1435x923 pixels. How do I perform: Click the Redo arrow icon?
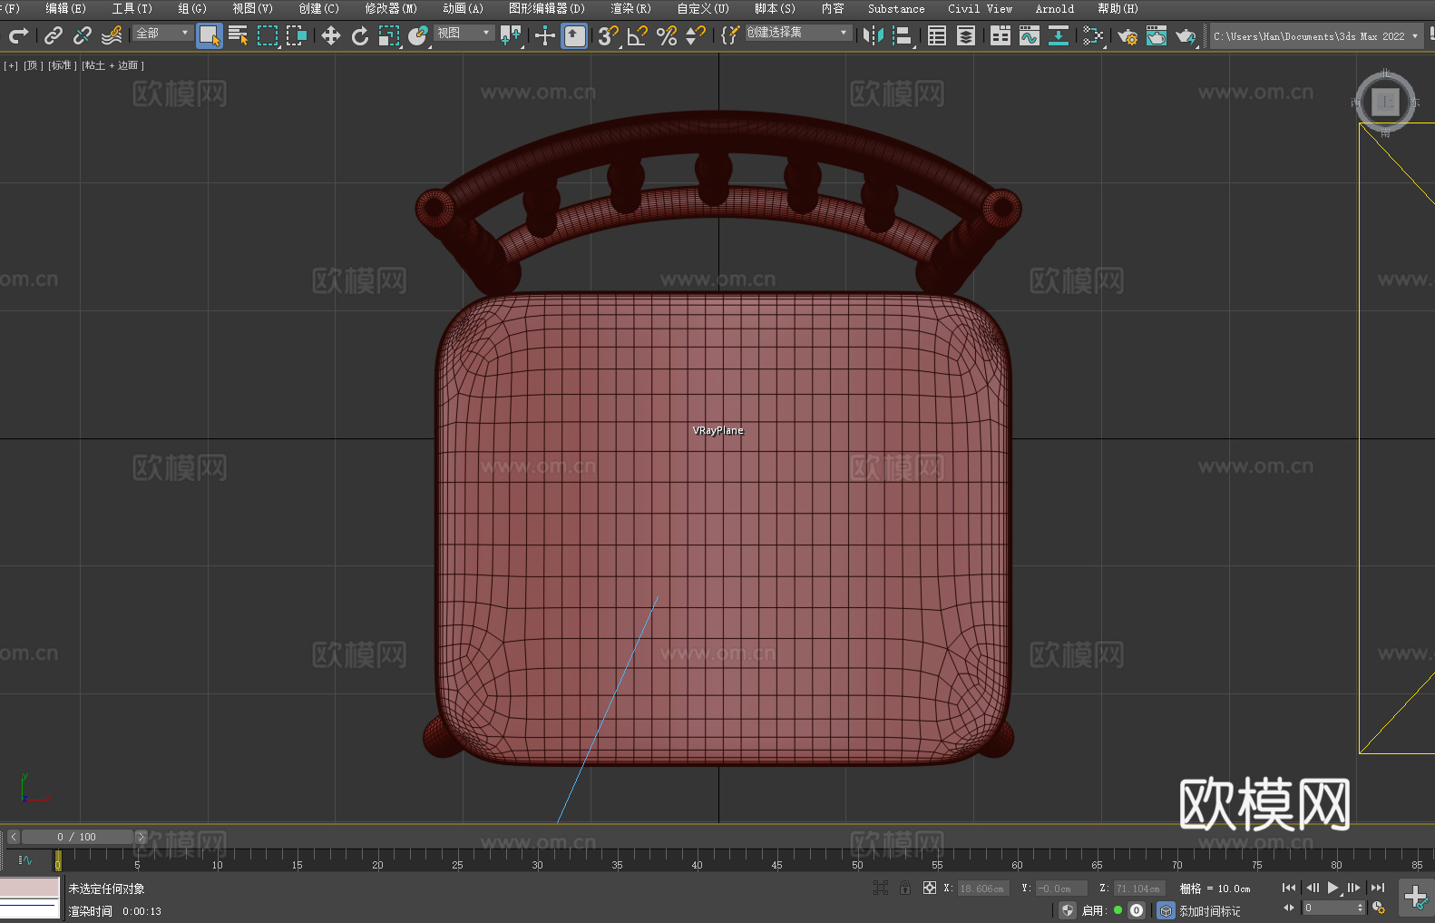point(18,35)
